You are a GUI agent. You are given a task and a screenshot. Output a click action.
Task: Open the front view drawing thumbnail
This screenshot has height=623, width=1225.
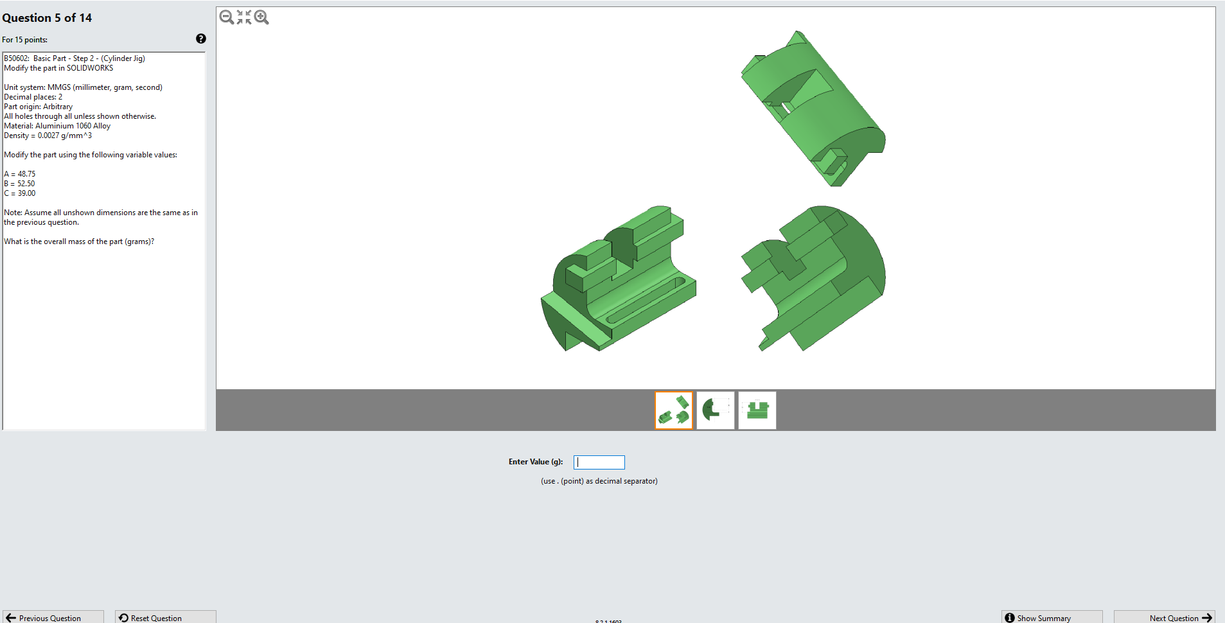[x=756, y=410]
